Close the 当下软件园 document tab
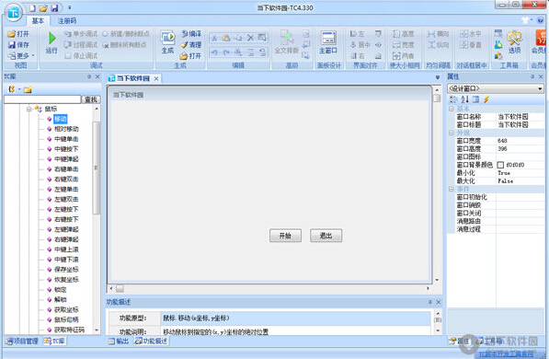The width and height of the screenshot is (549, 359). tap(156, 78)
